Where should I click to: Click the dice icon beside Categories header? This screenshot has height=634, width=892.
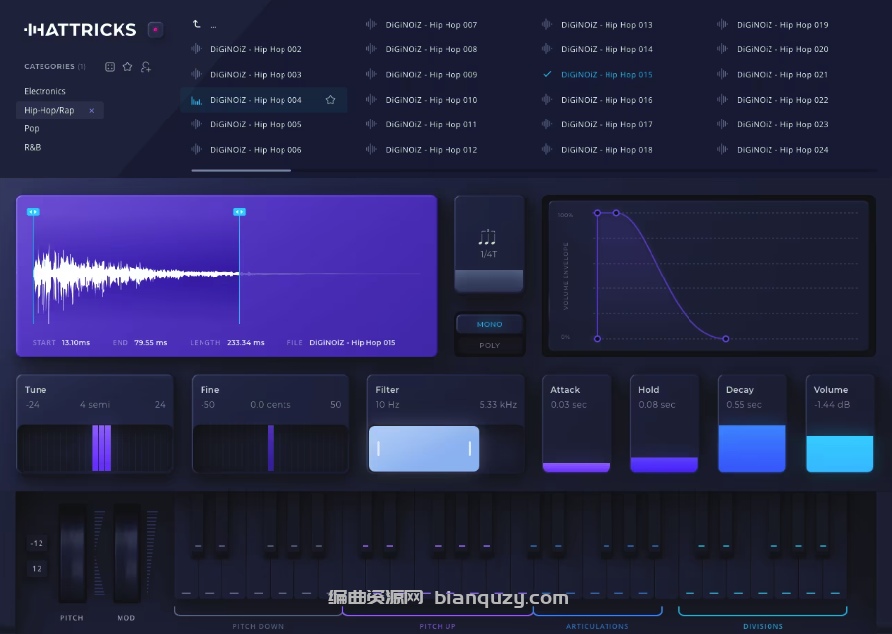(109, 65)
